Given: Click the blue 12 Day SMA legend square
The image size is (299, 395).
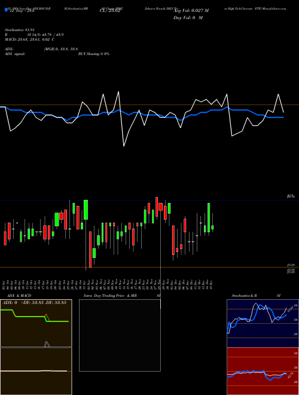Looking at the screenshot, I should tap(6, 10).
